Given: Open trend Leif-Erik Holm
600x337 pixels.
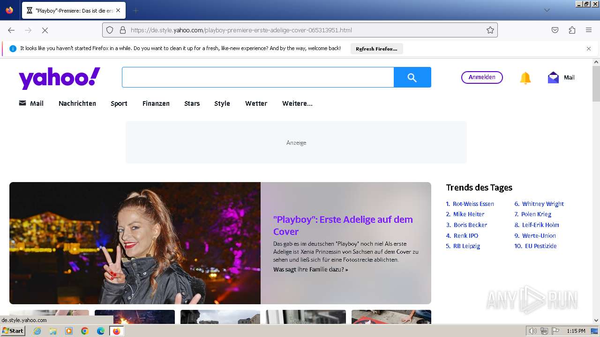Looking at the screenshot, I should click(540, 225).
